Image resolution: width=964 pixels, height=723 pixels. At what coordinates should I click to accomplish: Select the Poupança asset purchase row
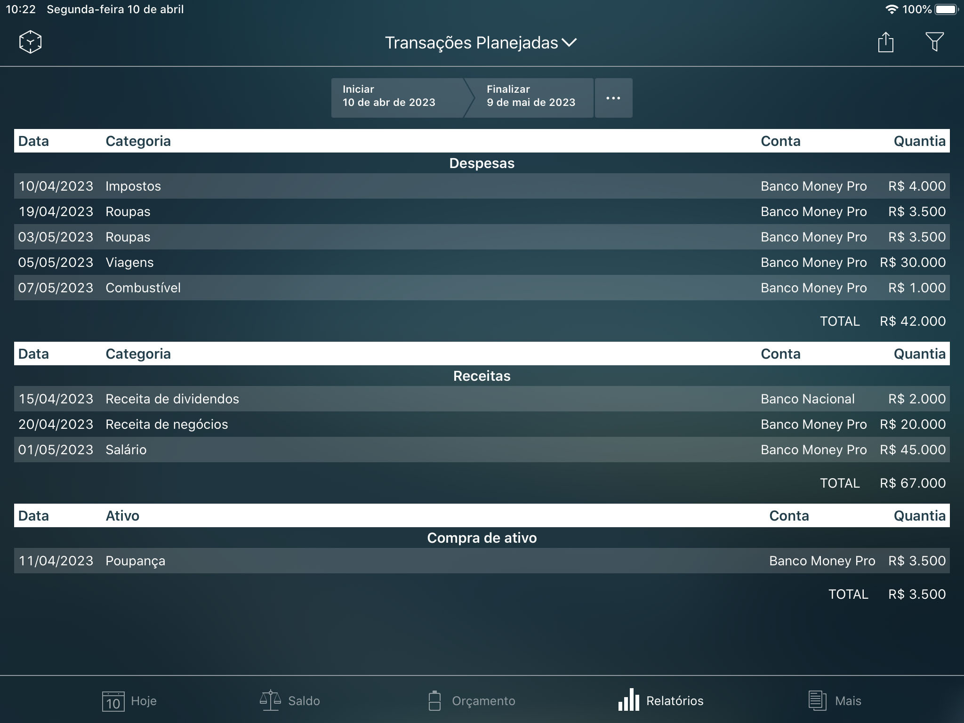pos(482,561)
